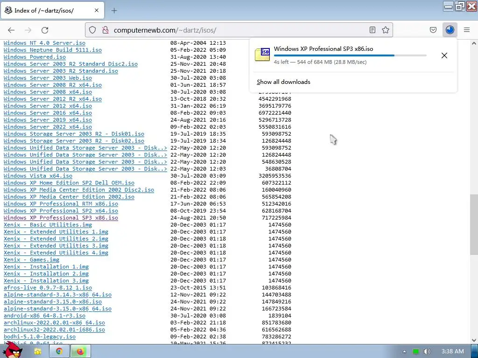The image size is (478, 358).
Task: Open Windows Powered.iso link
Action: click(x=35, y=57)
